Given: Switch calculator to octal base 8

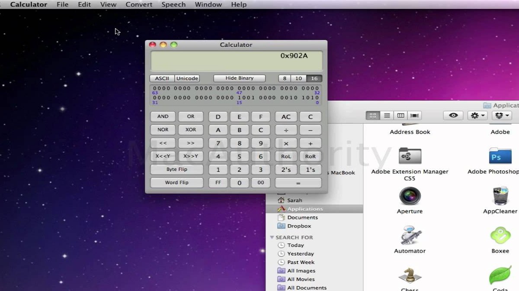Looking at the screenshot, I should click(284, 78).
